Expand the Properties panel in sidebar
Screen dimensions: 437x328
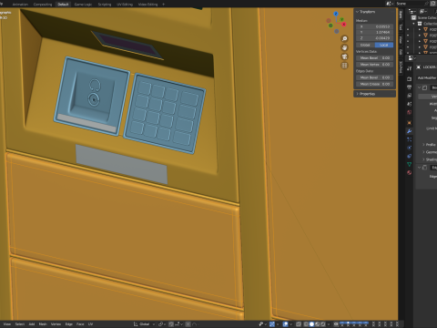click(x=358, y=94)
